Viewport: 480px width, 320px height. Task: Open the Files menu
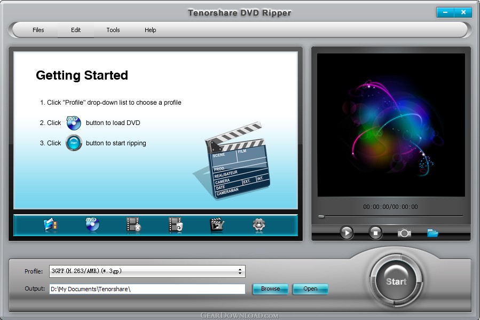click(x=38, y=30)
